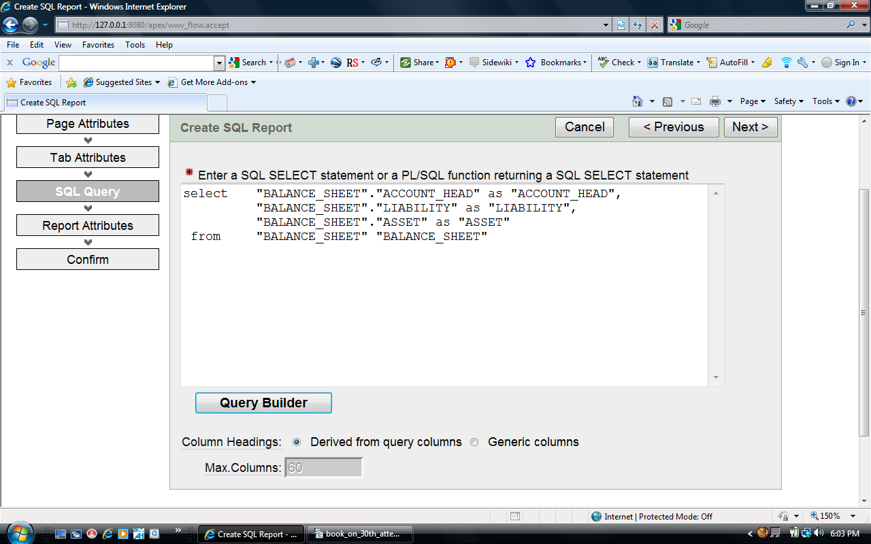871x544 pixels.
Task: Click the Refresh page icon
Action: click(638, 25)
